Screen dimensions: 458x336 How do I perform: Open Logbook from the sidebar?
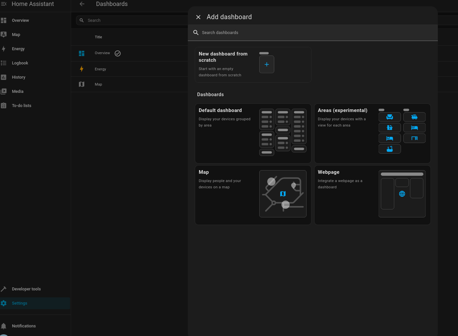click(x=35, y=63)
